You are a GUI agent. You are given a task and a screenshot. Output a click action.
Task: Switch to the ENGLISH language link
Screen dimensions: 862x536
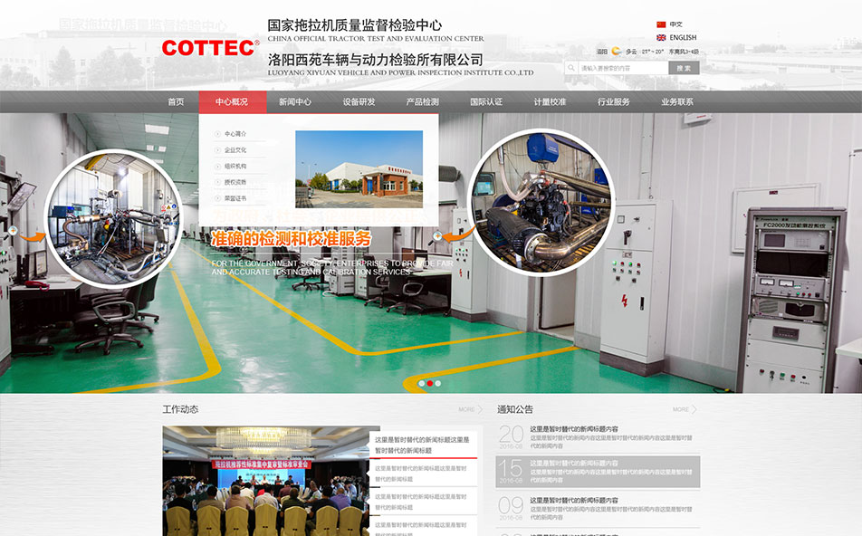[683, 38]
